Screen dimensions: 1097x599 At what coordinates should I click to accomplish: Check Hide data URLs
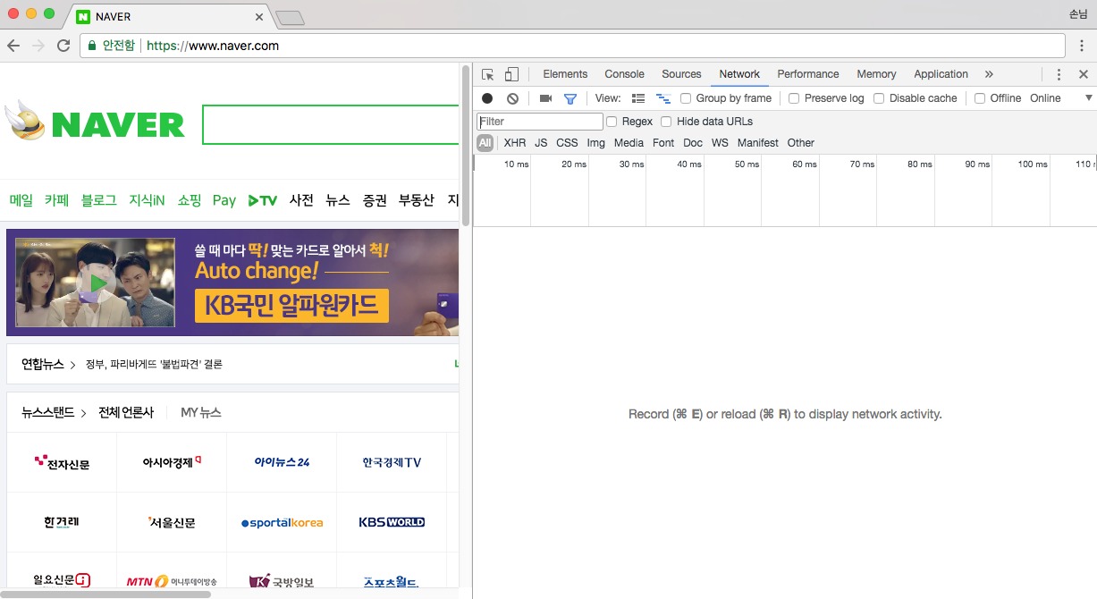pyautogui.click(x=666, y=122)
